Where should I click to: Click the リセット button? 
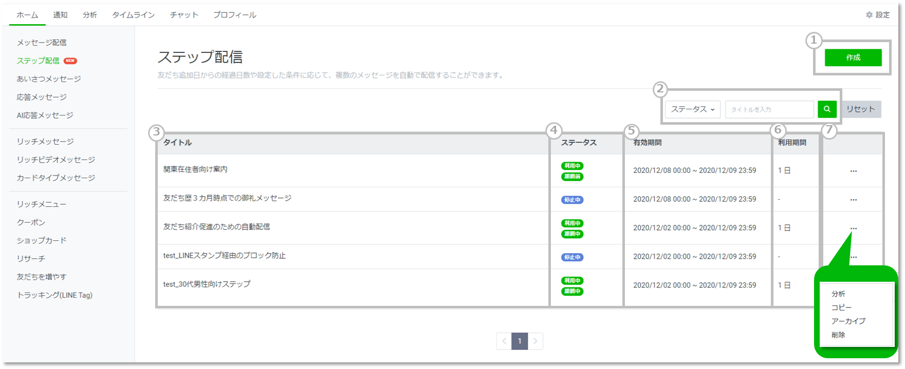pos(861,109)
